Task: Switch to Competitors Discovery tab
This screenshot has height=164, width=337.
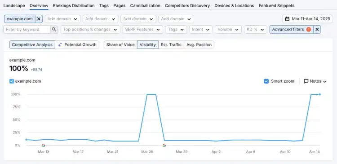Action: pos(187,5)
